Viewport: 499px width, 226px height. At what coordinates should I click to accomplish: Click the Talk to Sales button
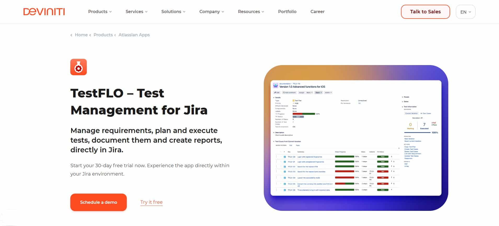tap(425, 12)
